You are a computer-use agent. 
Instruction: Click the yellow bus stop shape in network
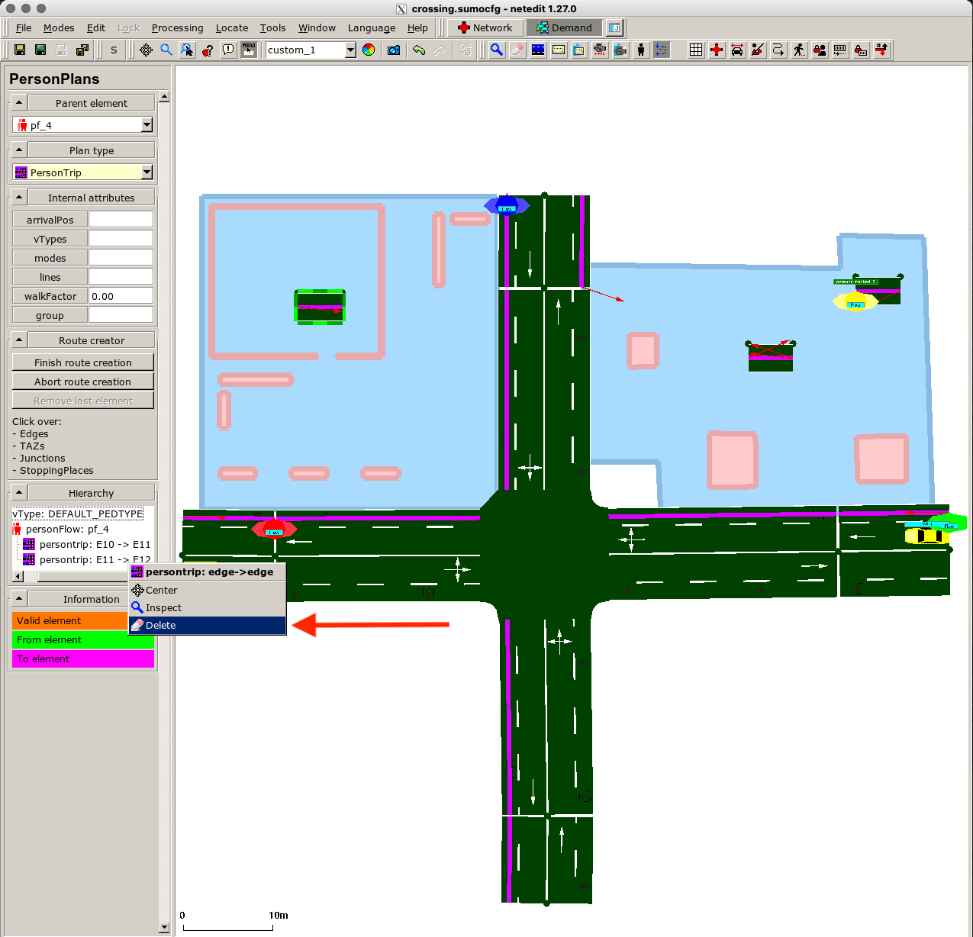coord(855,302)
